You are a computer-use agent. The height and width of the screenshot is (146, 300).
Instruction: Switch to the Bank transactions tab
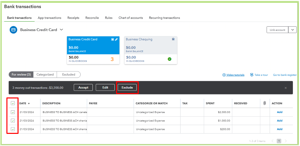click(x=19, y=18)
